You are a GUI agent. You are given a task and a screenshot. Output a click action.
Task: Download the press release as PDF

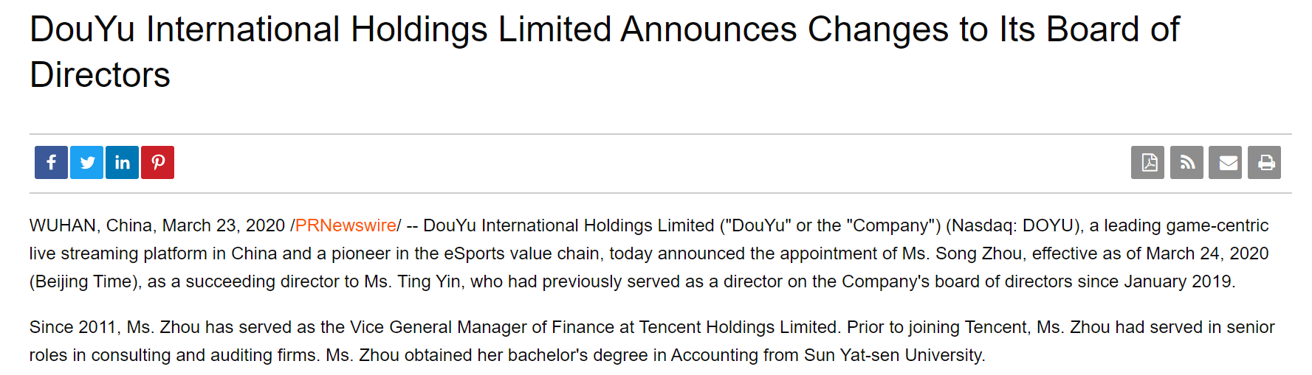pyautogui.click(x=1147, y=162)
